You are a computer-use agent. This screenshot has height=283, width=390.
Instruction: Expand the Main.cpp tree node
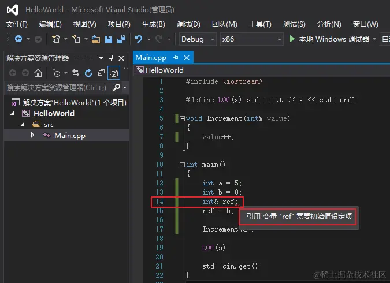coord(32,135)
